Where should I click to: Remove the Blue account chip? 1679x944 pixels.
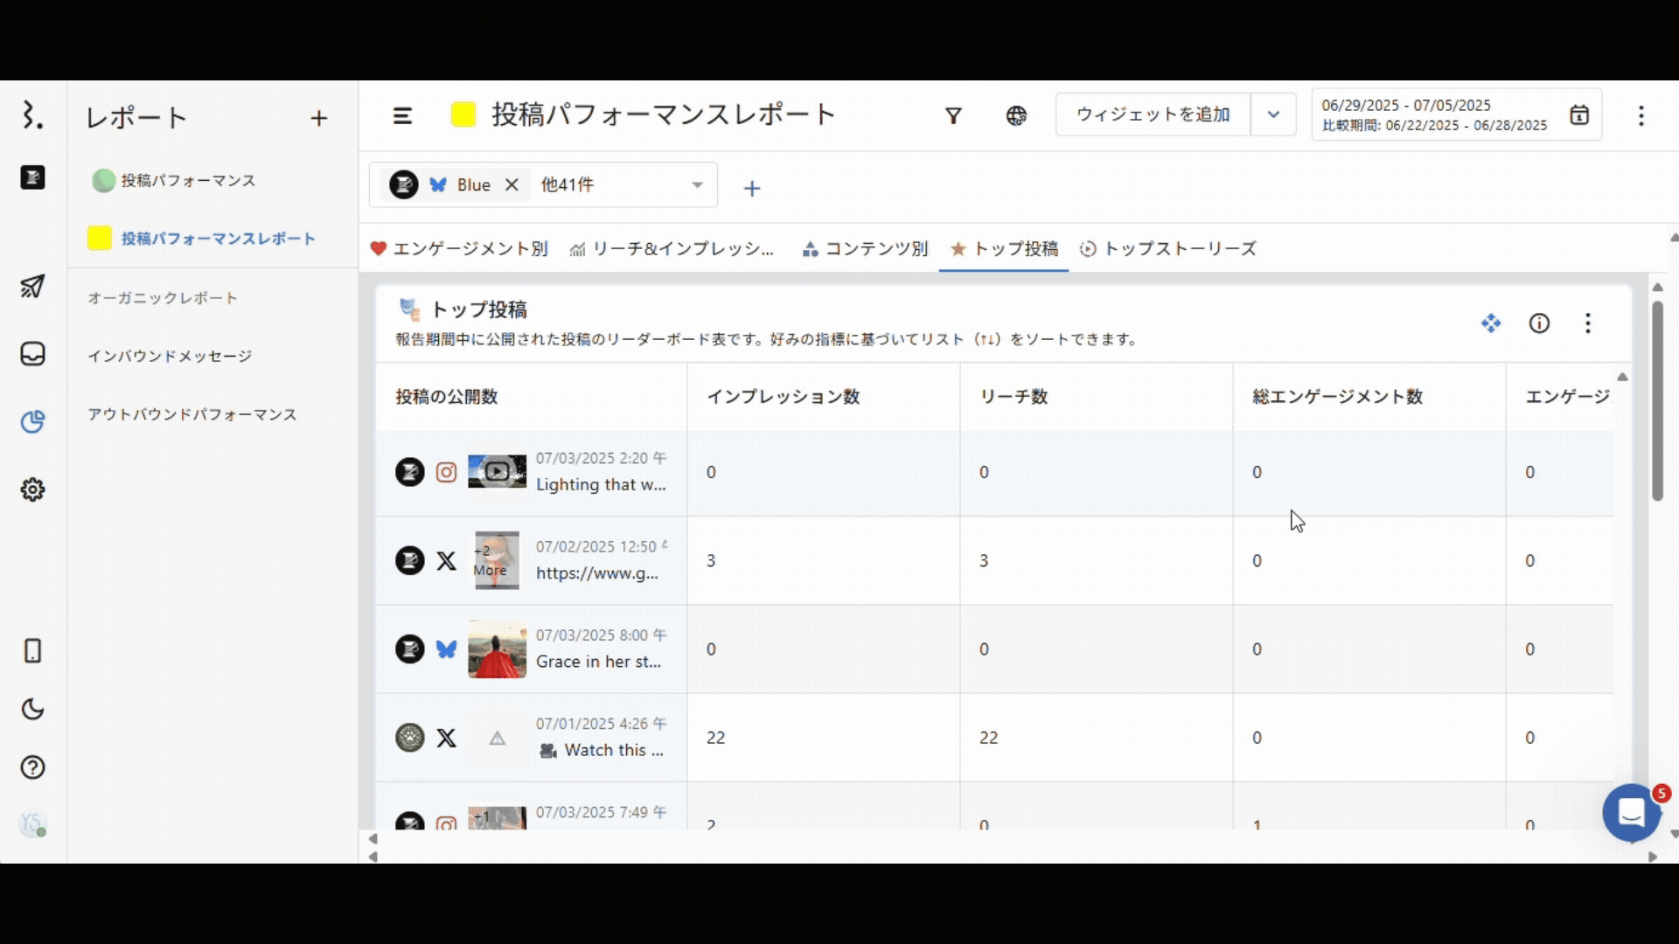coord(512,185)
